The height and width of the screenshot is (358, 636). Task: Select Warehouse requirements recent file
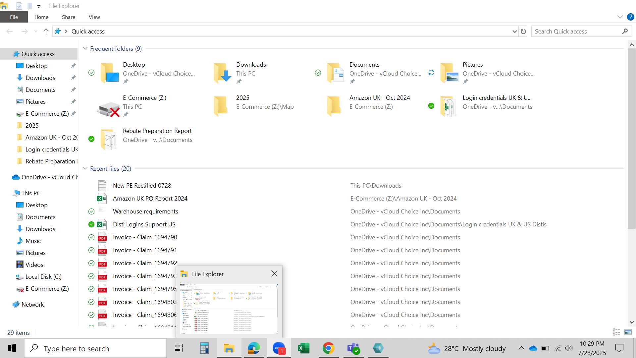click(x=145, y=211)
